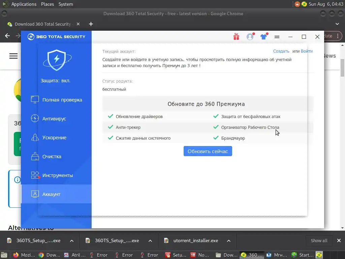The height and width of the screenshot is (259, 345).
Task: Select Полная проверка in sidebar
Action: pyautogui.click(x=56, y=100)
